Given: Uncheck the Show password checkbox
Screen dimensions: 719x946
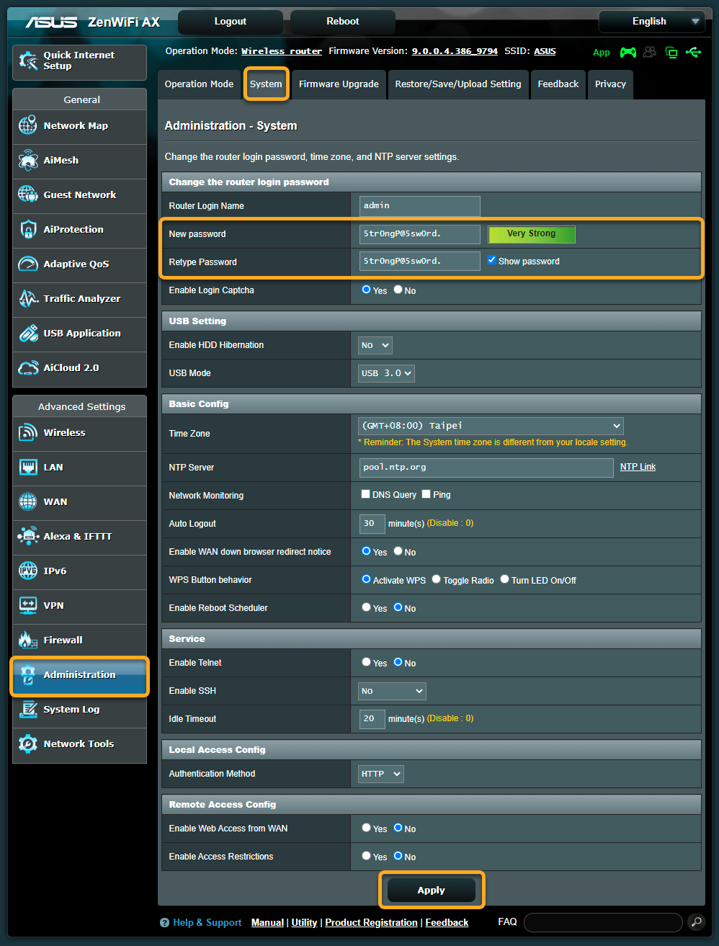Looking at the screenshot, I should 491,260.
